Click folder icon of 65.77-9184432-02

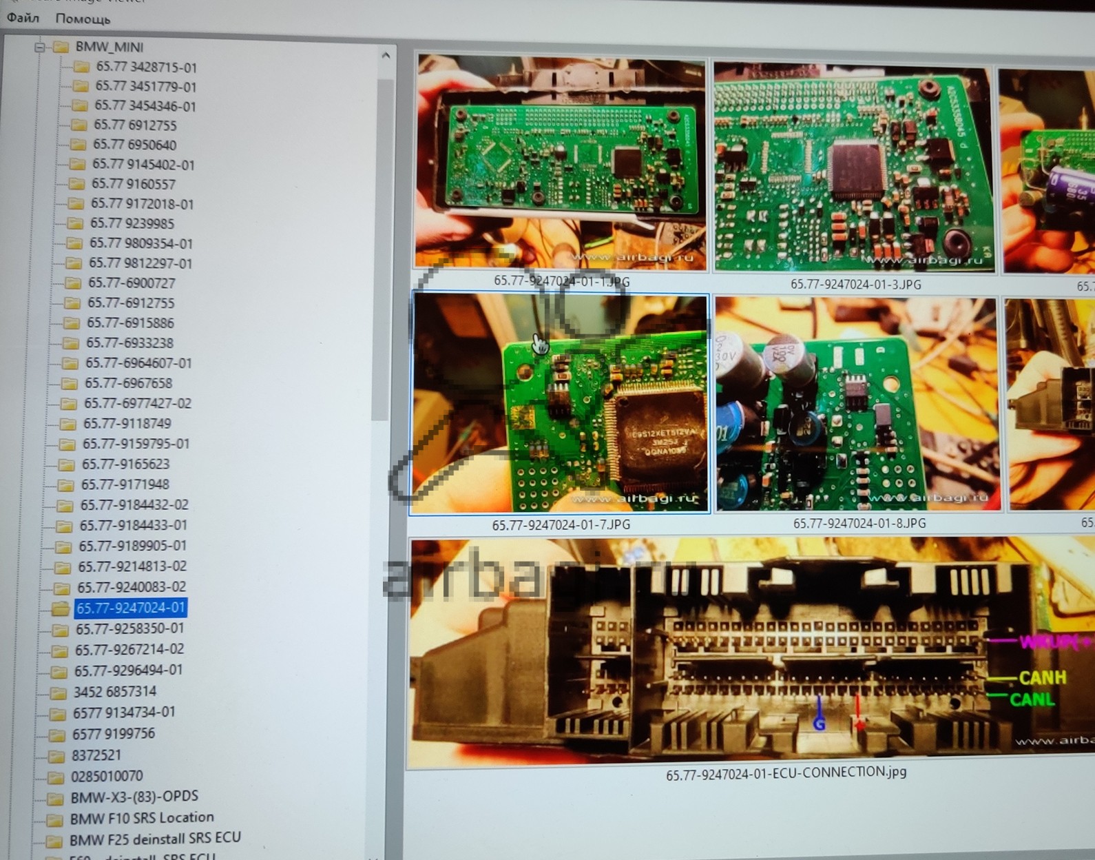65,505
